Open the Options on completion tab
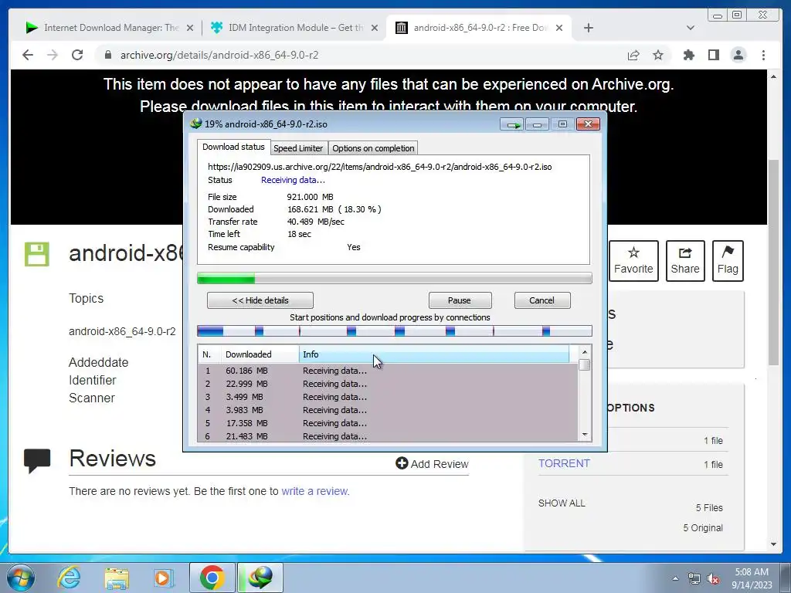The height and width of the screenshot is (593, 791). (373, 148)
